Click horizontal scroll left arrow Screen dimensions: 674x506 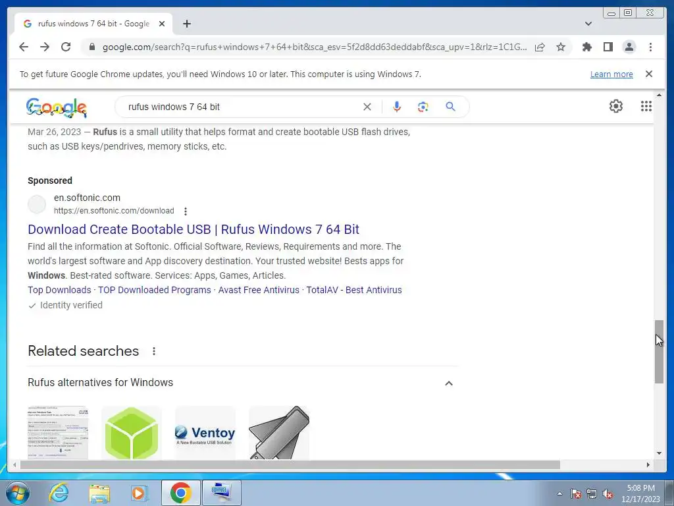[x=14, y=464]
